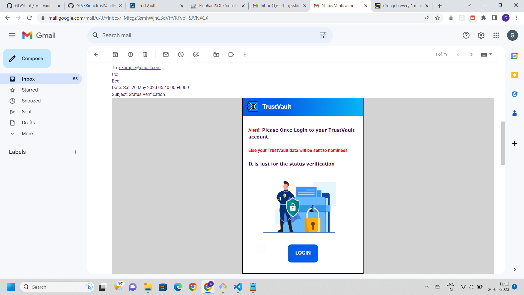
Task: Bookmark this page with star icon
Action: coord(437,18)
